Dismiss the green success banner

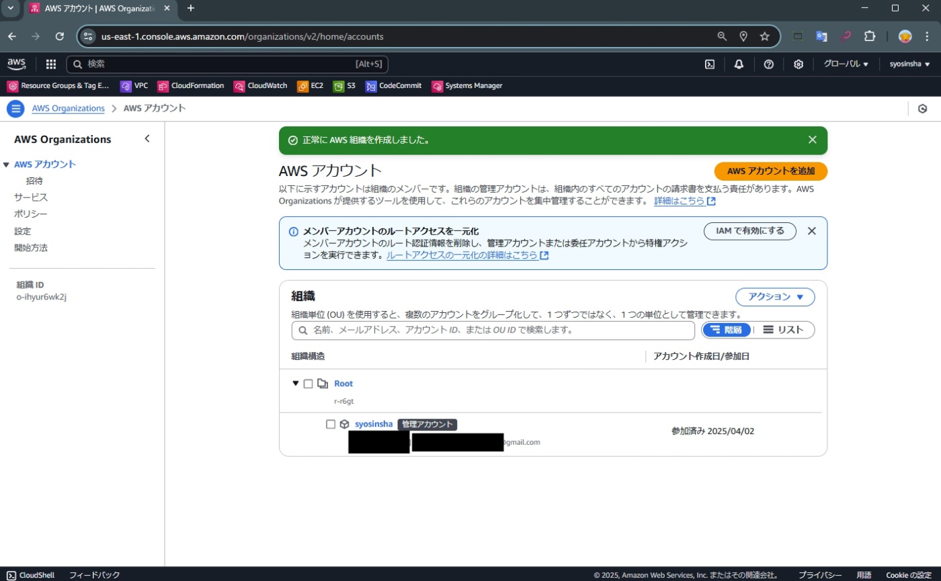pyautogui.click(x=813, y=140)
